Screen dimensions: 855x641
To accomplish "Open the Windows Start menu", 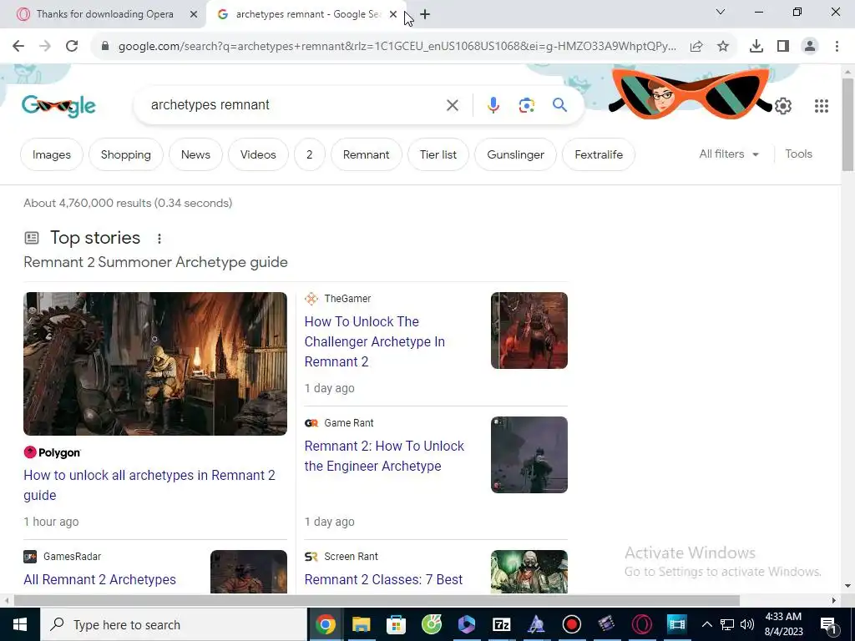I will point(20,624).
